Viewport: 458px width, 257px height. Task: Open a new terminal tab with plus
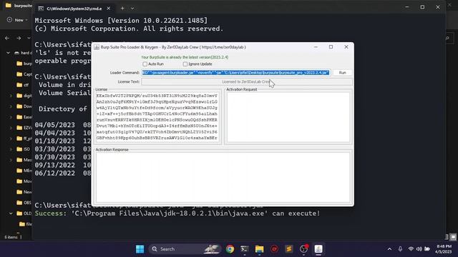(x=122, y=9)
